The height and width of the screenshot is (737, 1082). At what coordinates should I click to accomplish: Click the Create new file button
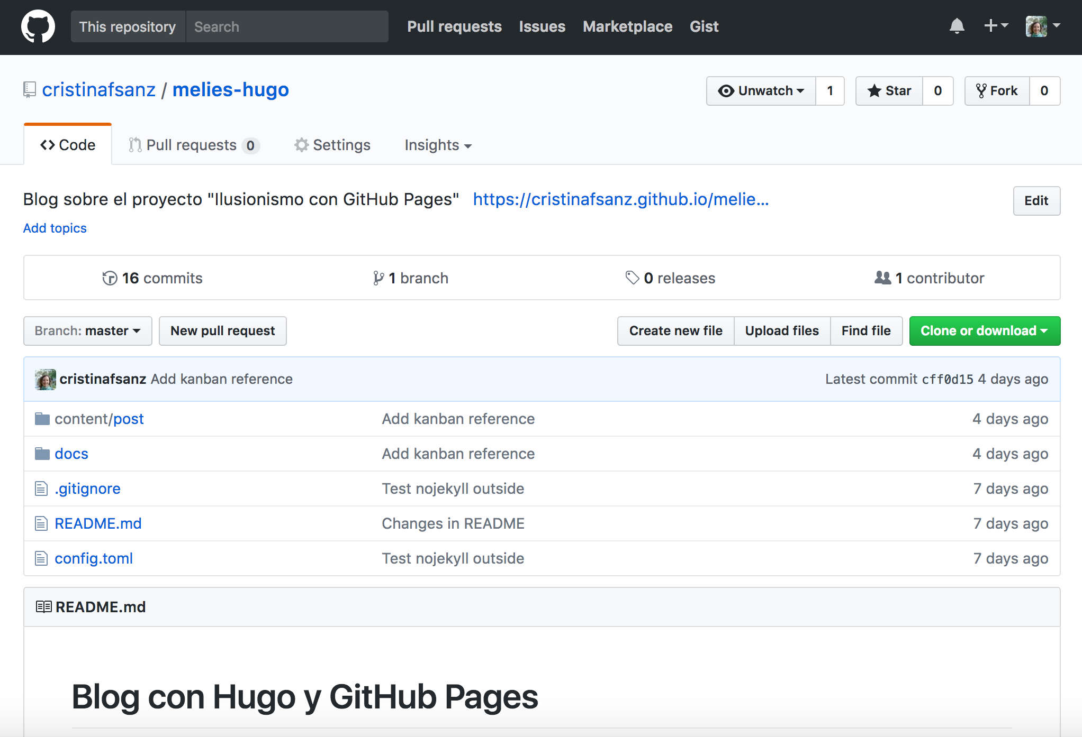(675, 331)
